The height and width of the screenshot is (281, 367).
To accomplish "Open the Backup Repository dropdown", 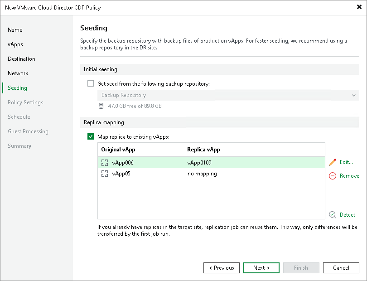I will 228,95.
